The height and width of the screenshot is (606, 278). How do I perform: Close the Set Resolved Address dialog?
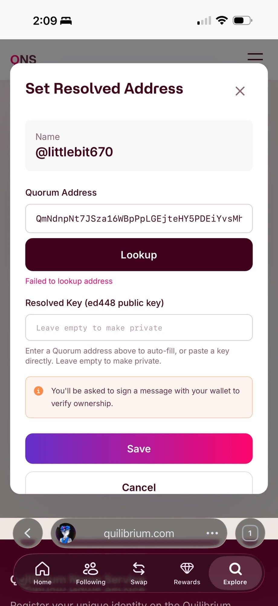240,91
